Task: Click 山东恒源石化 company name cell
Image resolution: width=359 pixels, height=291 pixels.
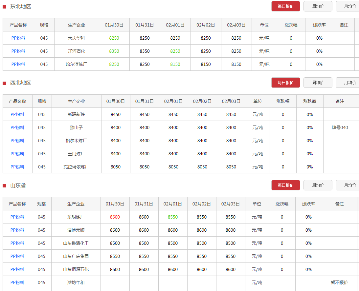Action: pyautogui.click(x=76, y=269)
